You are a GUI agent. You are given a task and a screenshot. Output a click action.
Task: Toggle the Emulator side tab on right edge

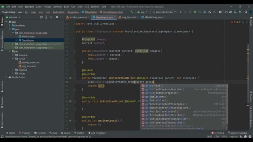click(251, 96)
